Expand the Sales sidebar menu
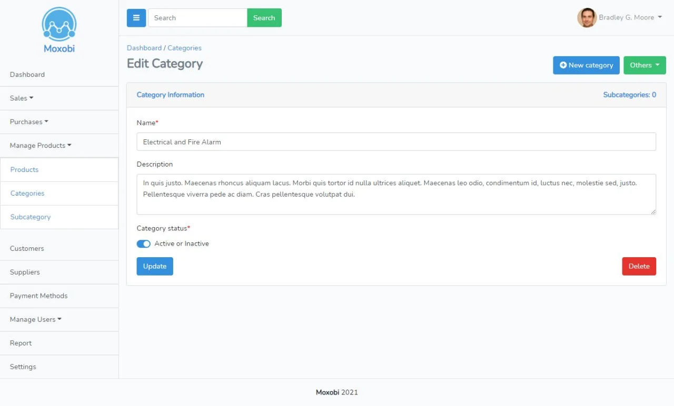The image size is (674, 406). click(59, 98)
